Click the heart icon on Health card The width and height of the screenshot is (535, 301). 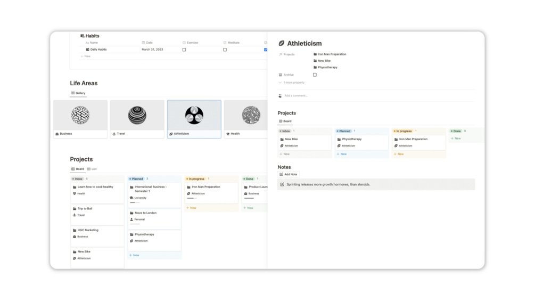[228, 134]
